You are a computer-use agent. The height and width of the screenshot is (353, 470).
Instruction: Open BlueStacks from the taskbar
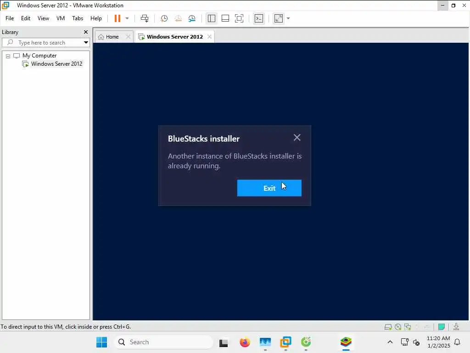pos(346,342)
